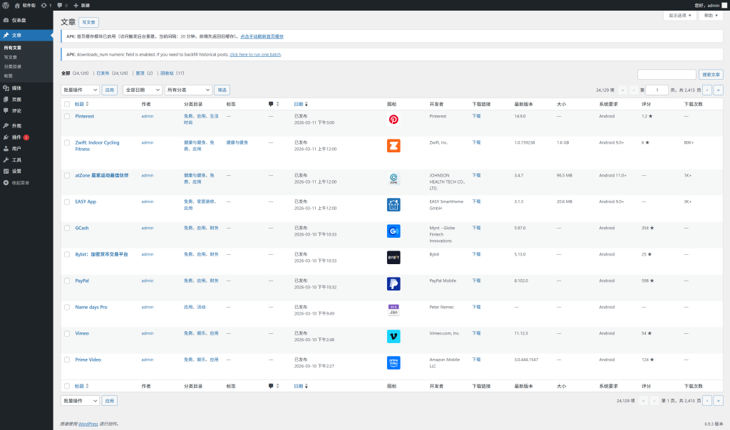Click the 写文章 button beside page title

(89, 23)
